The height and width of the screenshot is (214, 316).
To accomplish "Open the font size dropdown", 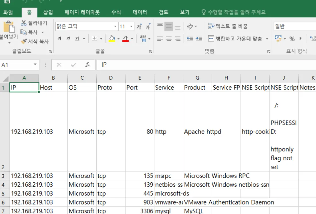I will pyautogui.click(x=131, y=26).
